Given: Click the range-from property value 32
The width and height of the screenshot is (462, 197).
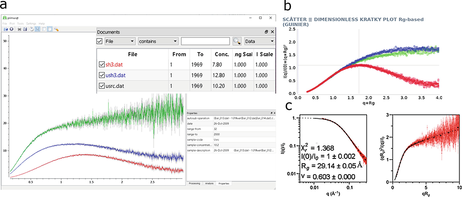Looking at the screenshot, I should [215, 129].
